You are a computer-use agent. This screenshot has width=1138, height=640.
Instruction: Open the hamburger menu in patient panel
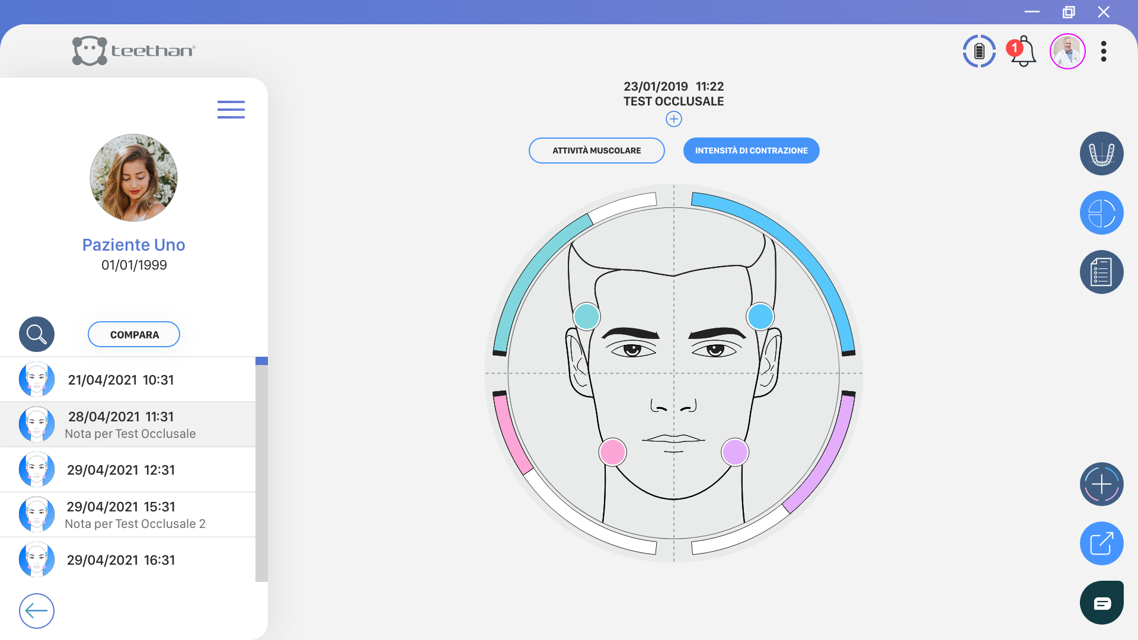point(231,110)
